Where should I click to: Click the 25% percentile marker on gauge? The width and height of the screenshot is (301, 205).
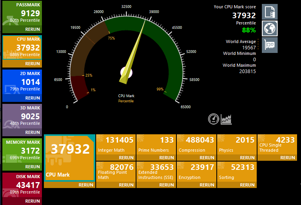pos(89,75)
